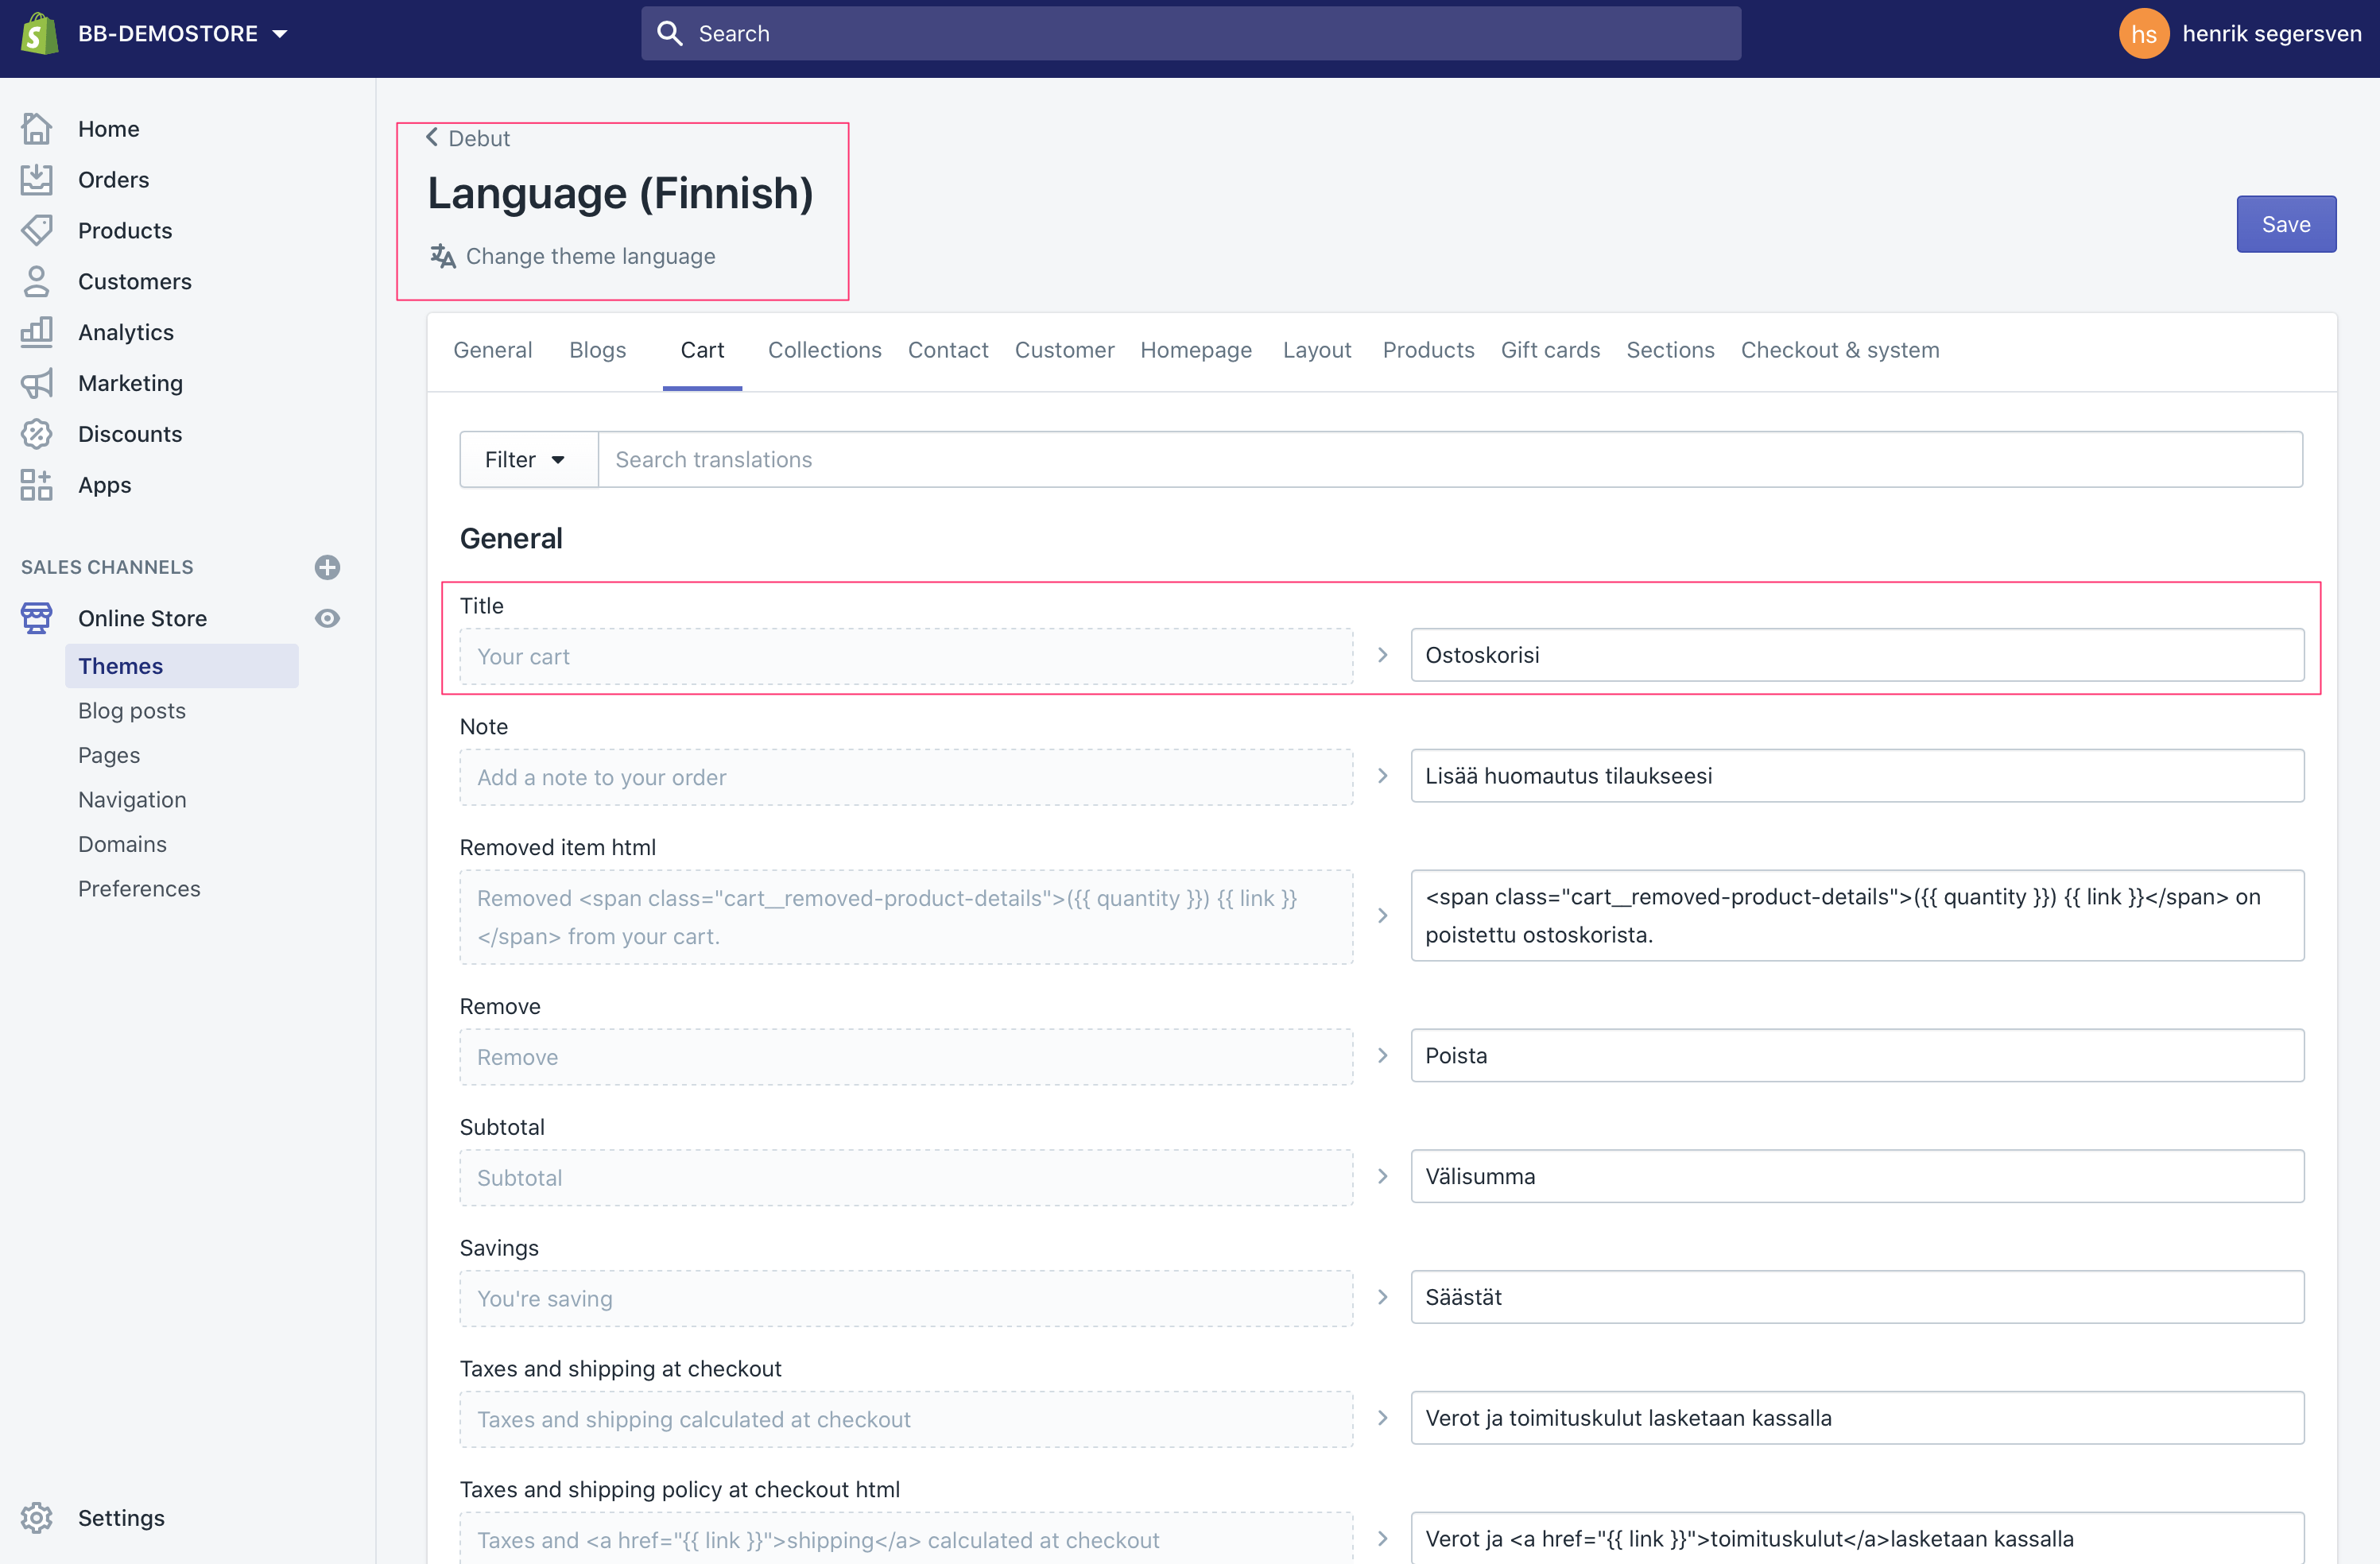Click the Discounts badge icon
This screenshot has width=2380, height=1564.
pos(37,434)
